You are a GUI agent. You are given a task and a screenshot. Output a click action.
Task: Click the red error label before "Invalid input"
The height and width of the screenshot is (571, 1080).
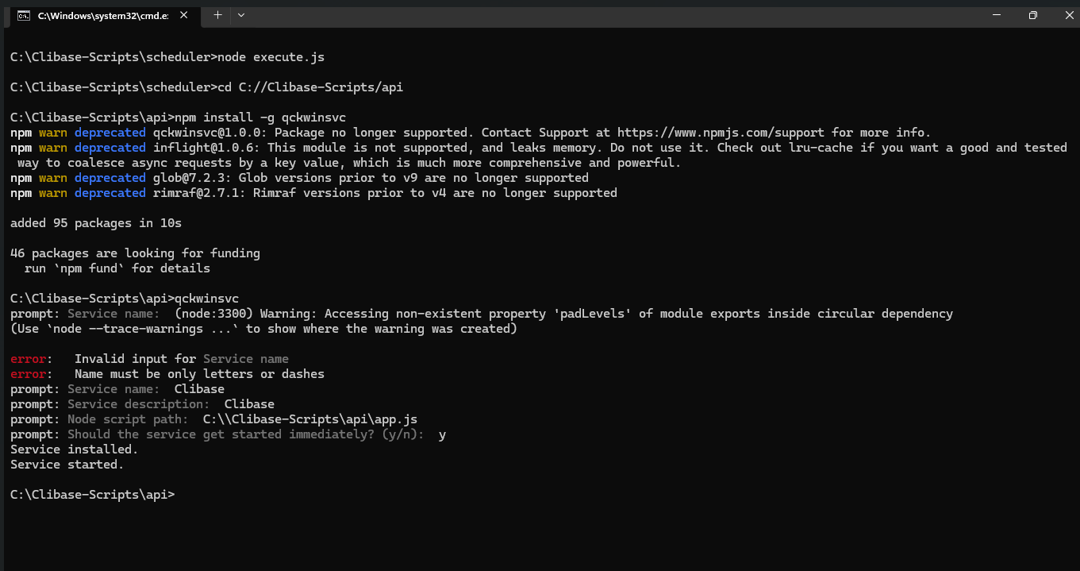point(28,359)
